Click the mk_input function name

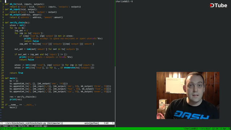[x=14, y=9]
